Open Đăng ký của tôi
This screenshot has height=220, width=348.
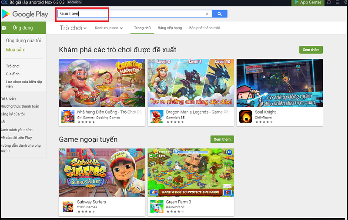(13, 114)
